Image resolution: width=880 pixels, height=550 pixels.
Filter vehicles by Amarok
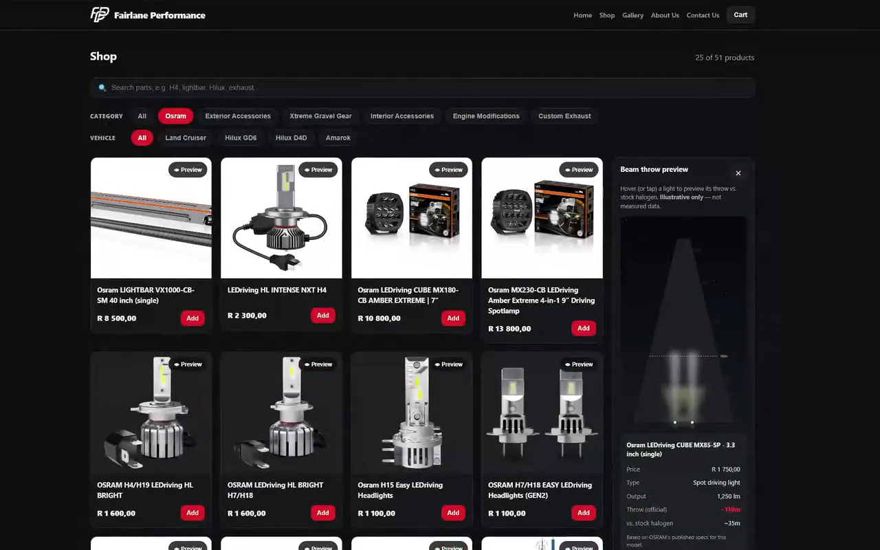[x=338, y=138]
